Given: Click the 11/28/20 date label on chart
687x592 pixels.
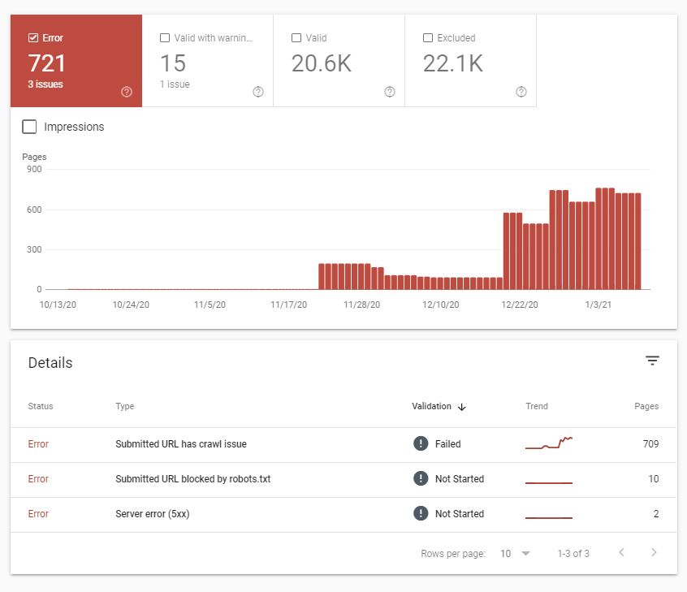Looking at the screenshot, I should (x=361, y=305).
